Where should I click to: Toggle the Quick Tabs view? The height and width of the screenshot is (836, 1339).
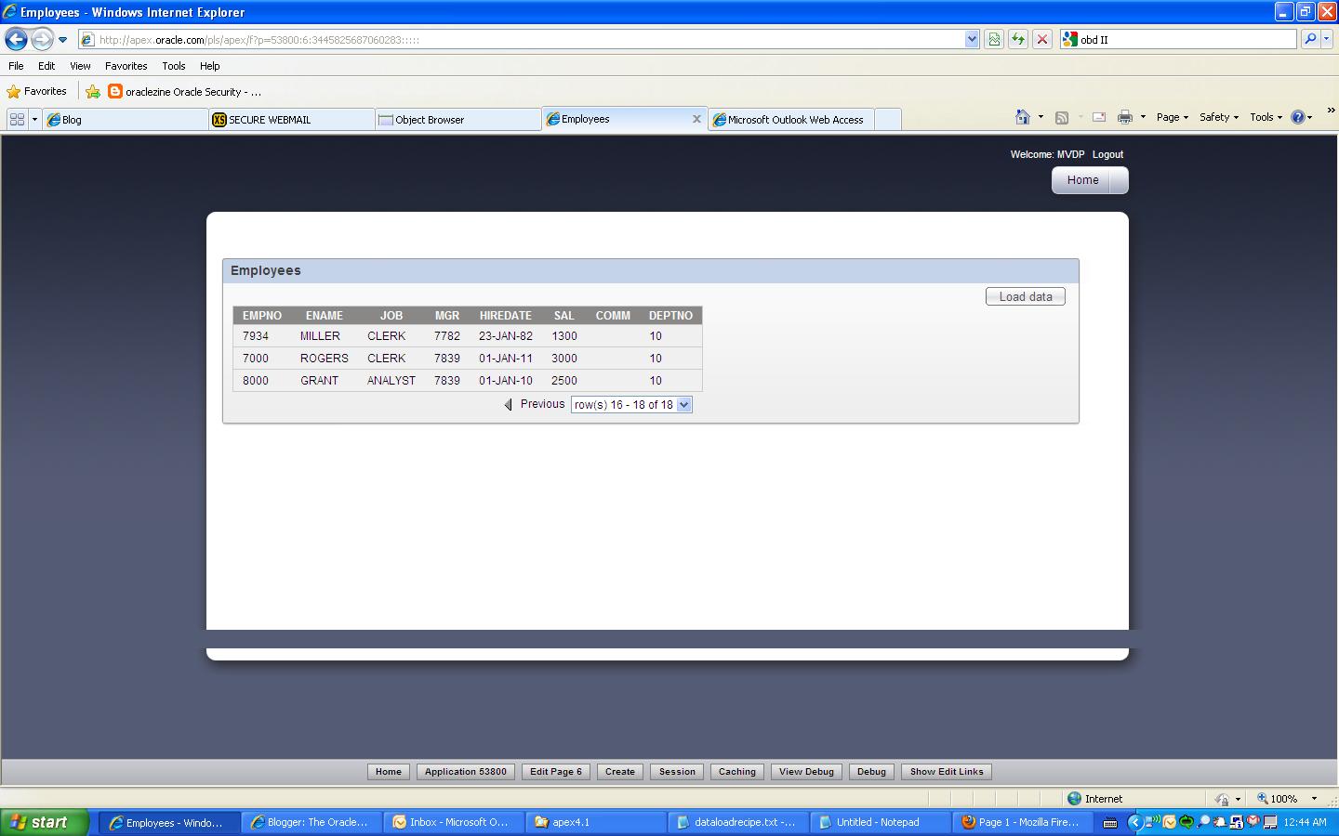point(17,118)
